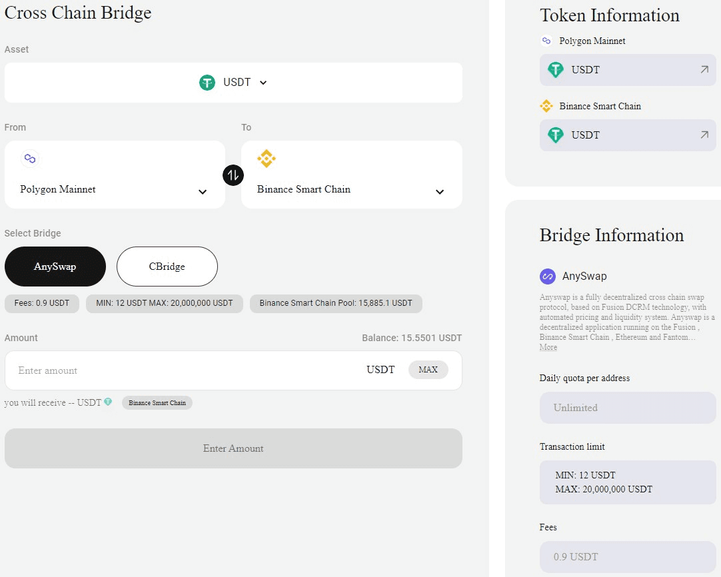Click the teal token icon after 'you will receive'
This screenshot has width=721, height=577.
(108, 402)
